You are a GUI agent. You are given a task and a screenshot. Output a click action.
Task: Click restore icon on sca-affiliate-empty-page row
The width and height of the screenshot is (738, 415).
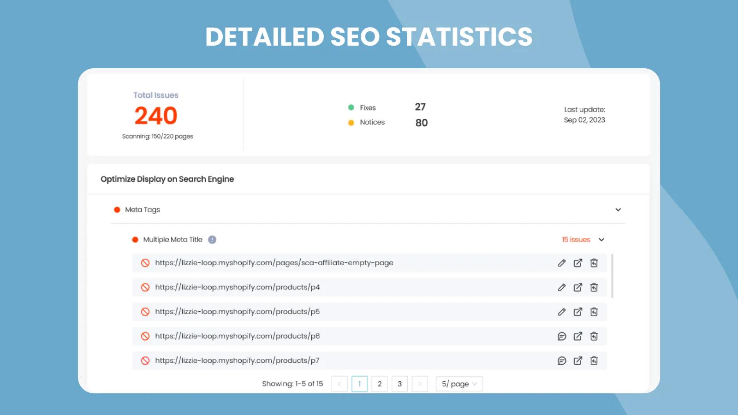(x=594, y=263)
